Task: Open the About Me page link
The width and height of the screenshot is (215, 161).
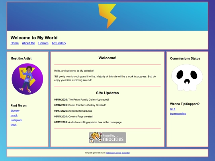Action: point(28,43)
